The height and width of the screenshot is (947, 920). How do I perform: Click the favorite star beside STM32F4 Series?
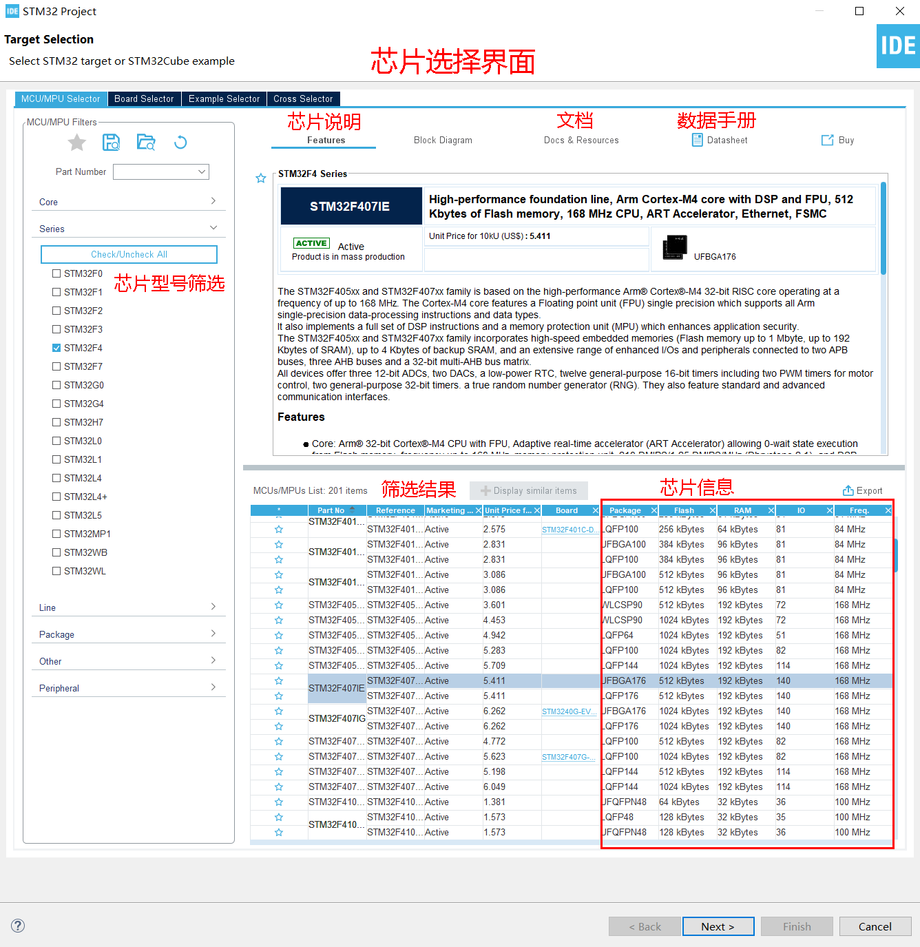[x=261, y=178]
